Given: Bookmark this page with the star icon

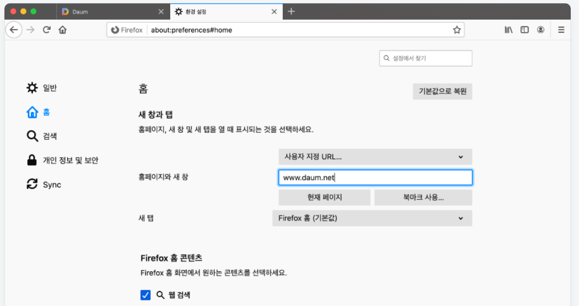Looking at the screenshot, I should tap(457, 30).
